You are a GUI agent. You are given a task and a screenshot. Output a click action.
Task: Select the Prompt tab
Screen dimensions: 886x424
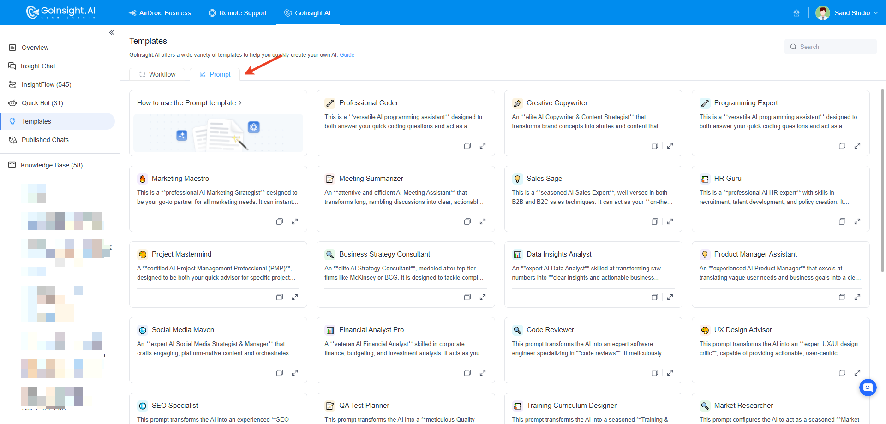(215, 74)
